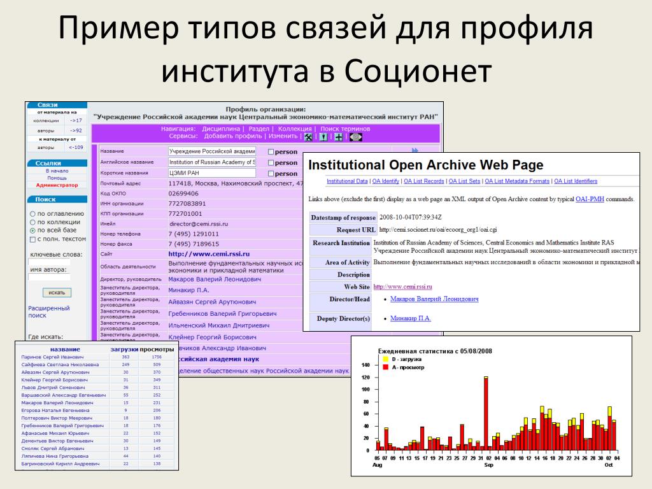Image resolution: width=652 pixels, height=489 pixels.
Task: Click the Короткие названия field with ЦЭМИ РАН
Action: tap(212, 173)
